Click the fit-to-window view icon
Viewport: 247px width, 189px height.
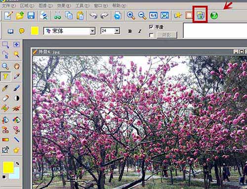click(165, 15)
